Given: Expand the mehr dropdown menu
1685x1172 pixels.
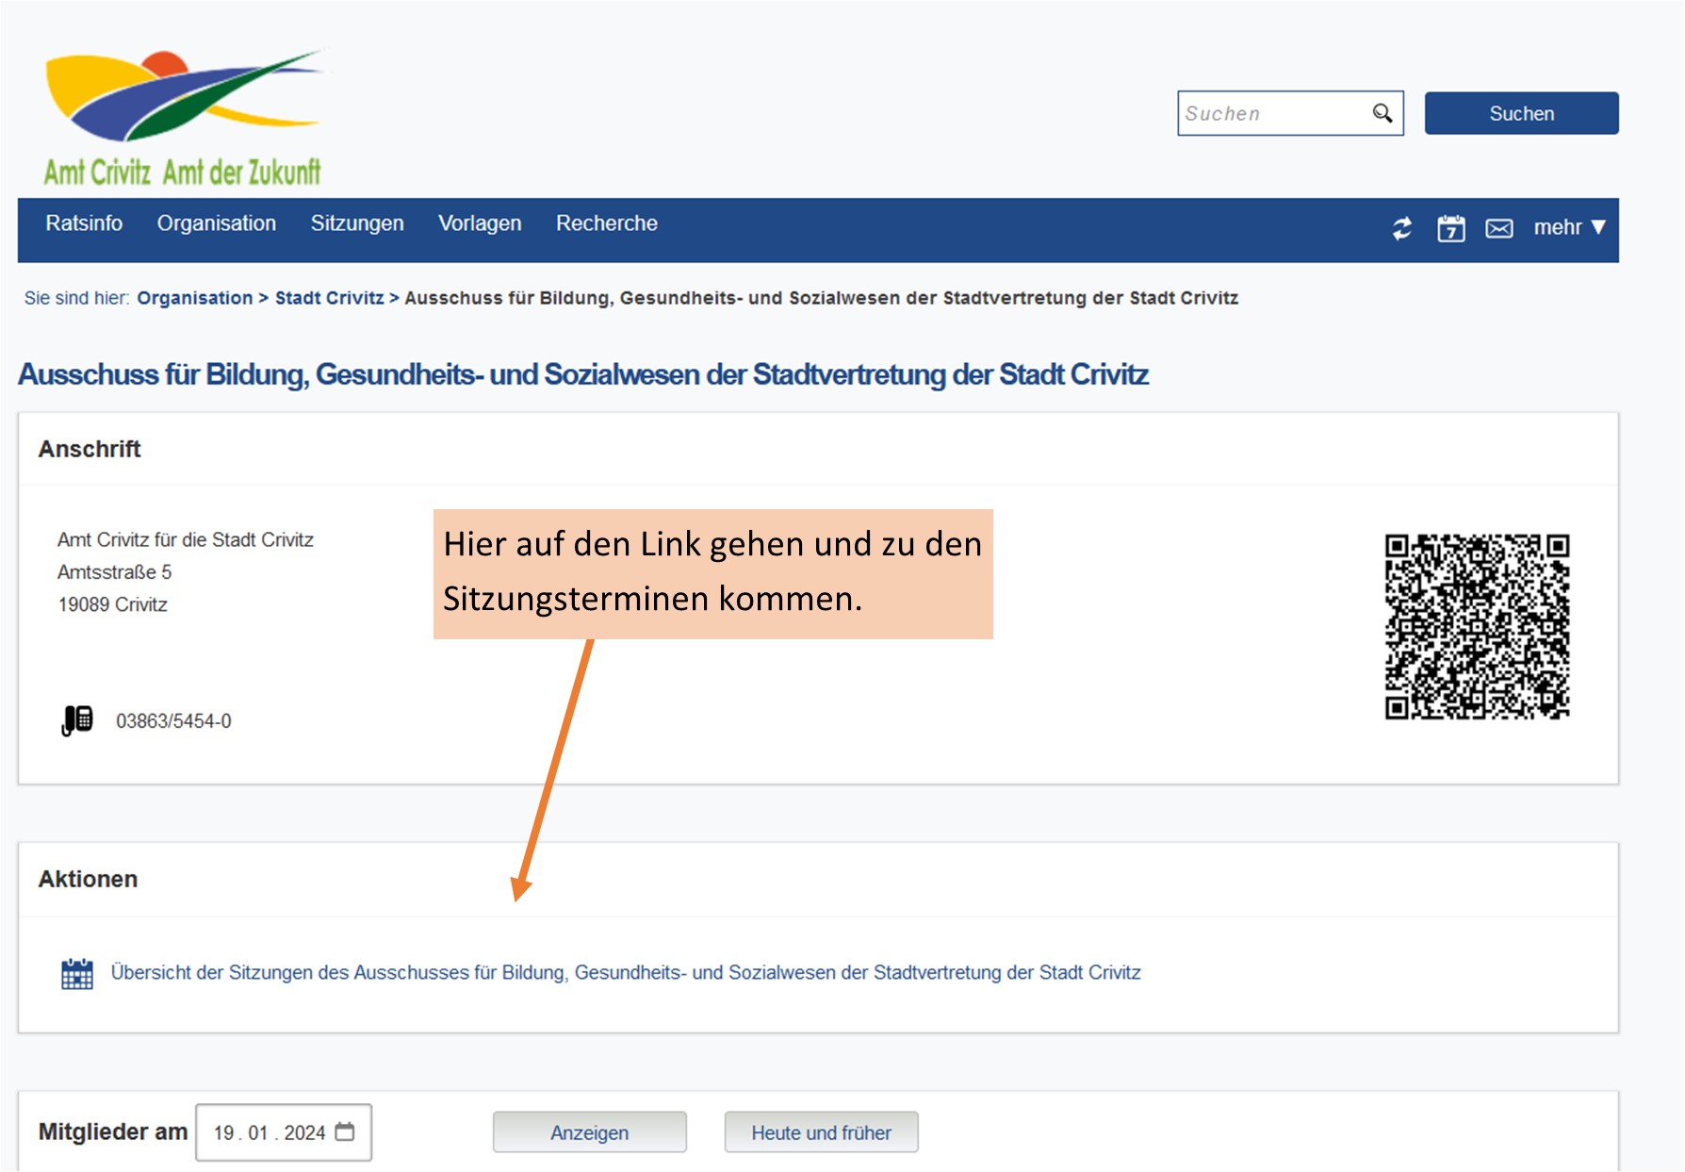Looking at the screenshot, I should (1568, 227).
